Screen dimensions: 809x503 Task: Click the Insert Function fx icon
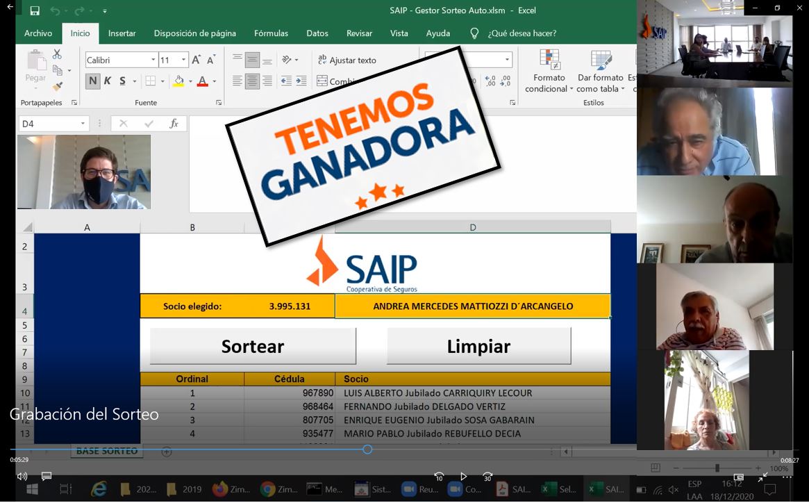(174, 124)
